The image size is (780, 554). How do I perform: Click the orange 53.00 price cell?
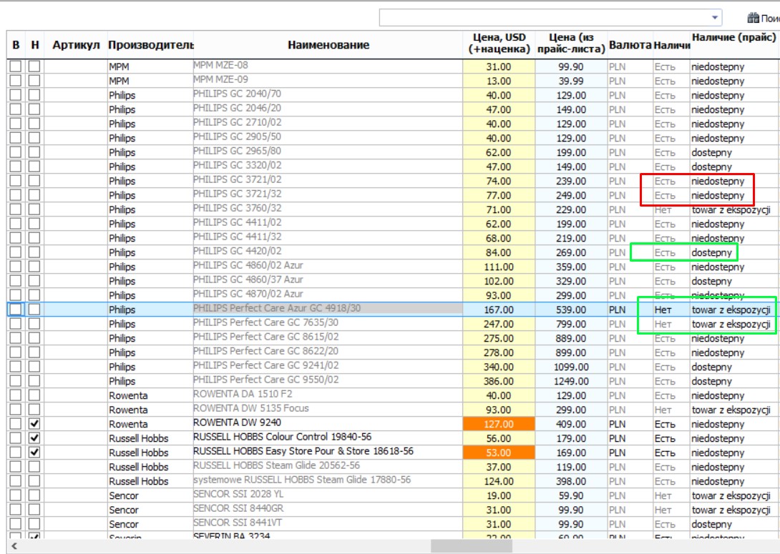point(499,452)
